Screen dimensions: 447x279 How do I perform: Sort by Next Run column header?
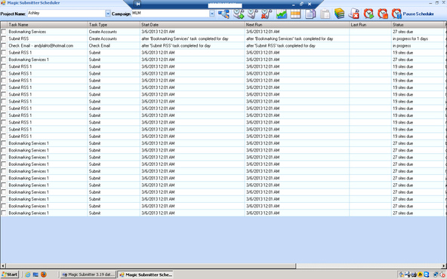(x=297, y=25)
